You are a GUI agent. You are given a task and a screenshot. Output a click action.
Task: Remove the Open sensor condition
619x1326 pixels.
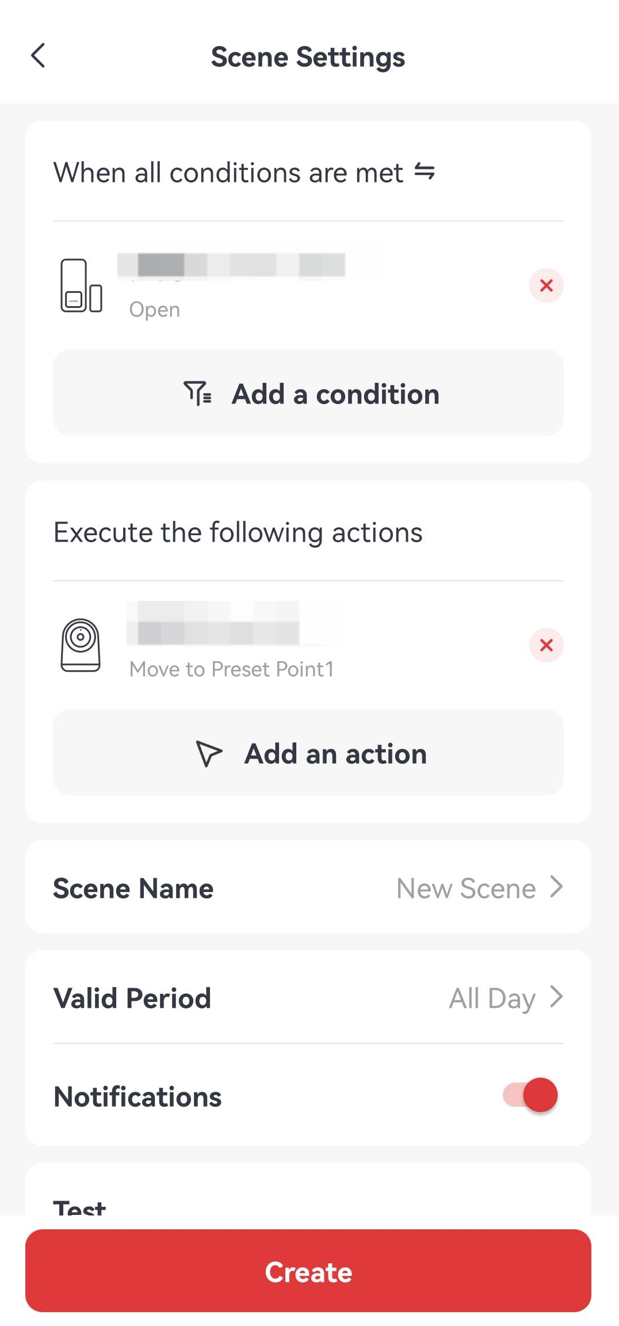coord(546,285)
